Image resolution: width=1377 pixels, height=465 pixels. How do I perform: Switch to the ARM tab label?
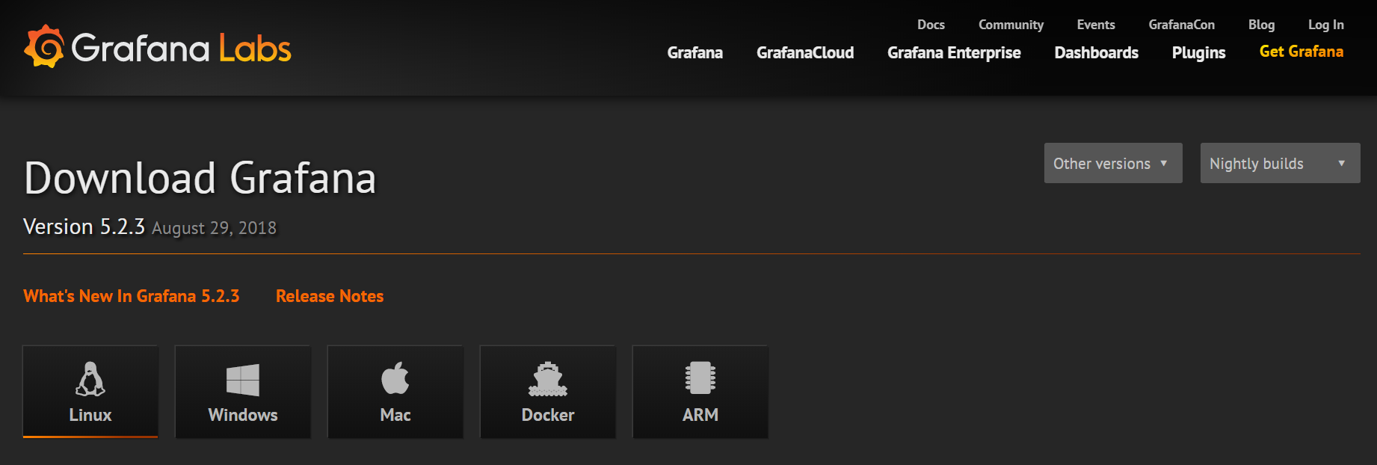click(x=700, y=415)
